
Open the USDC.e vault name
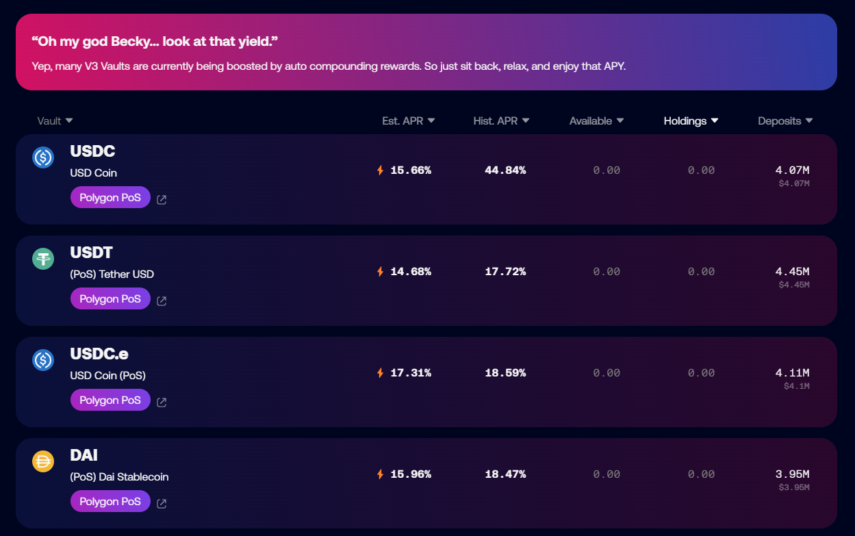(x=99, y=355)
